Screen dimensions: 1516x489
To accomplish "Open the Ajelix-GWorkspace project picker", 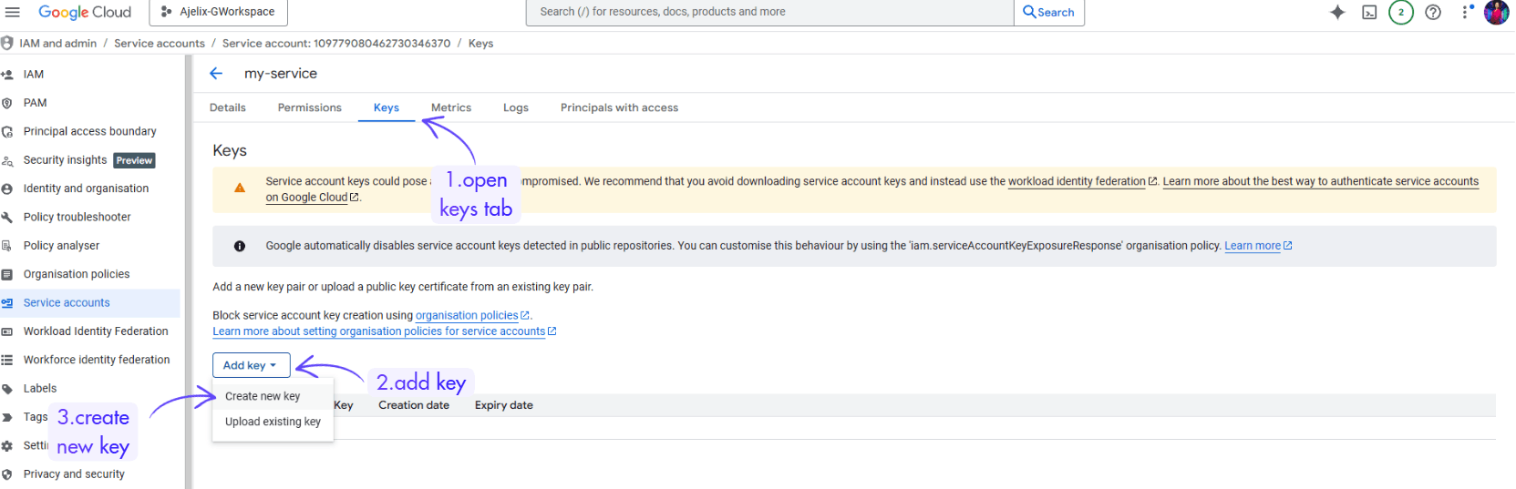I will 218,12.
